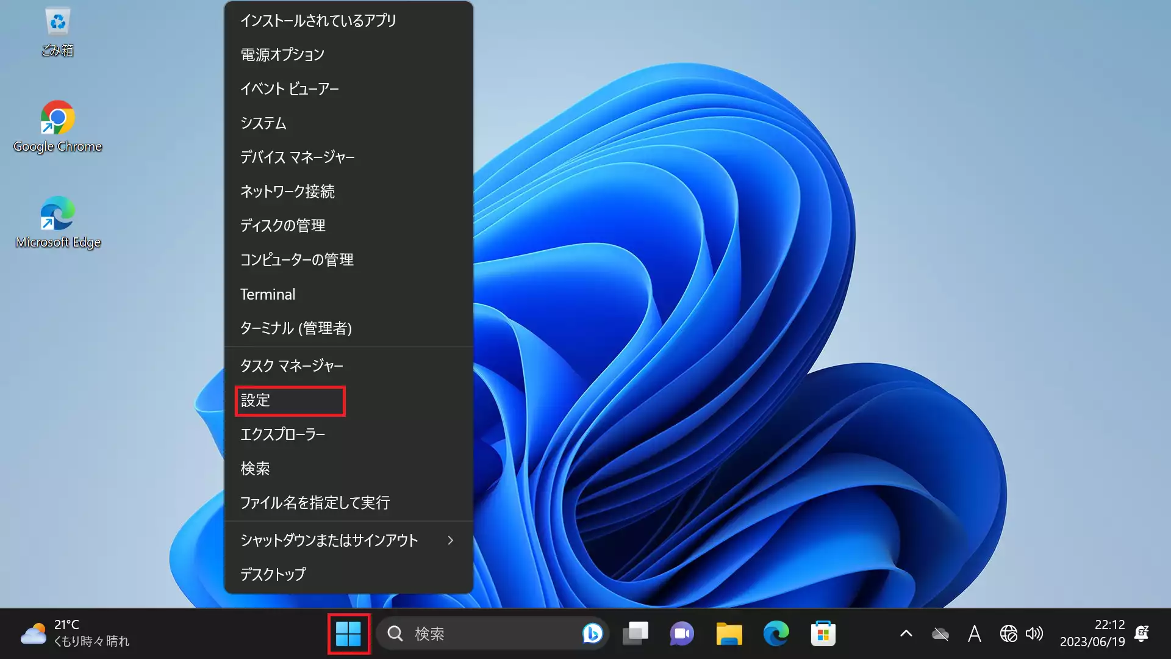This screenshot has width=1171, height=659.
Task: Open File Explorer from the taskbar
Action: pos(729,634)
